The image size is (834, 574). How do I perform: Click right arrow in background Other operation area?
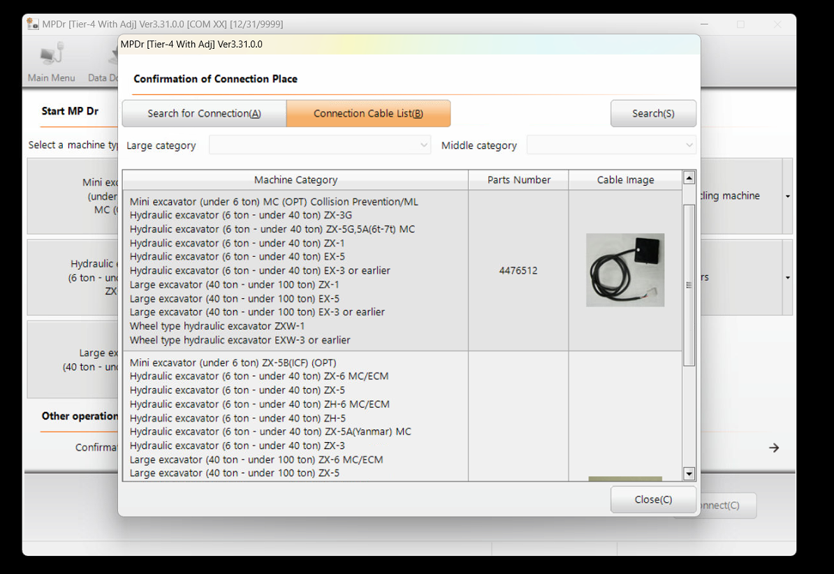tap(774, 448)
